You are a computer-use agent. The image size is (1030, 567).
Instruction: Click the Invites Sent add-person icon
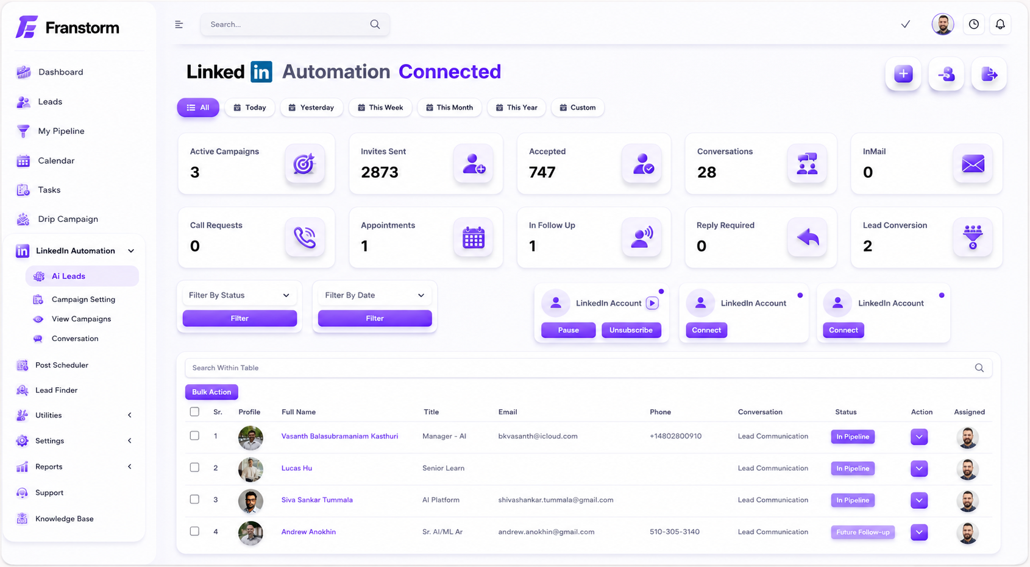point(474,164)
